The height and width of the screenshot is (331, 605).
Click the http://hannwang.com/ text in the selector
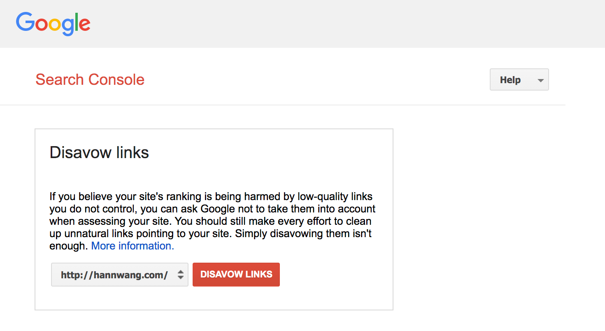point(114,275)
